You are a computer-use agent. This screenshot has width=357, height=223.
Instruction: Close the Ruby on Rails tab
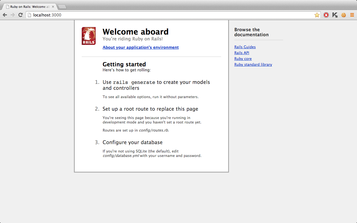[53, 7]
